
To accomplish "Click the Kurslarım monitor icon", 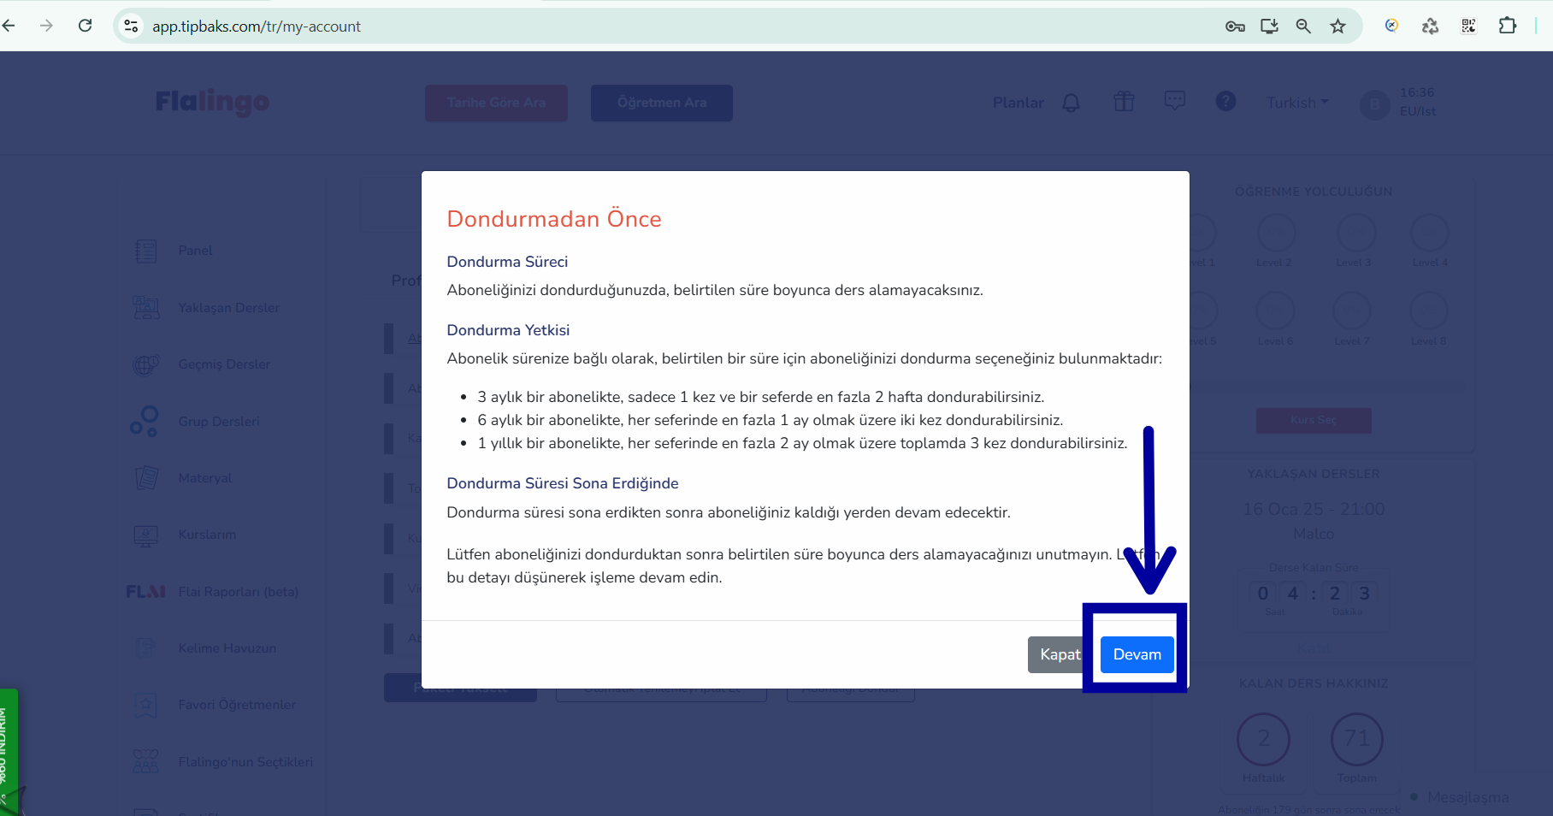I will pyautogui.click(x=146, y=535).
